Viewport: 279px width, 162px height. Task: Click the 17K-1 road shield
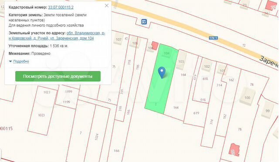(213, 38)
